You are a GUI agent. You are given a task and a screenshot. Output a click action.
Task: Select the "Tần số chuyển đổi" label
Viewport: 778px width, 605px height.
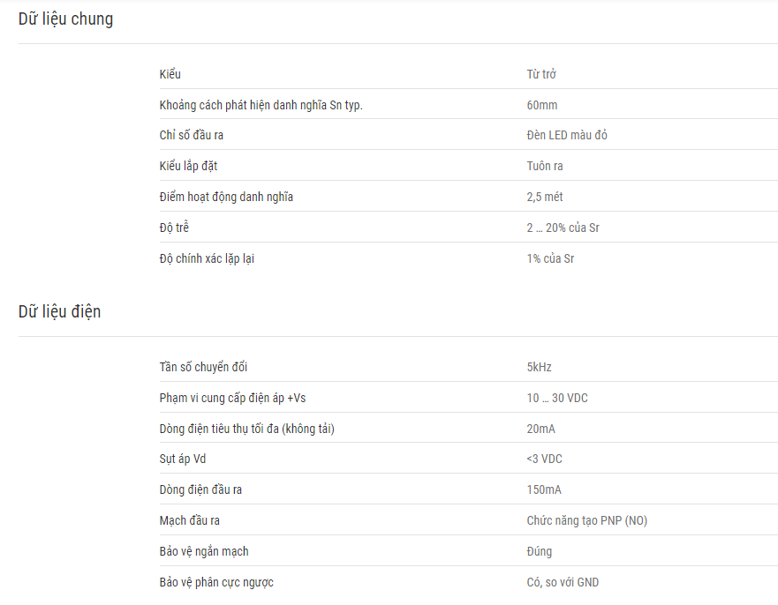tap(203, 367)
